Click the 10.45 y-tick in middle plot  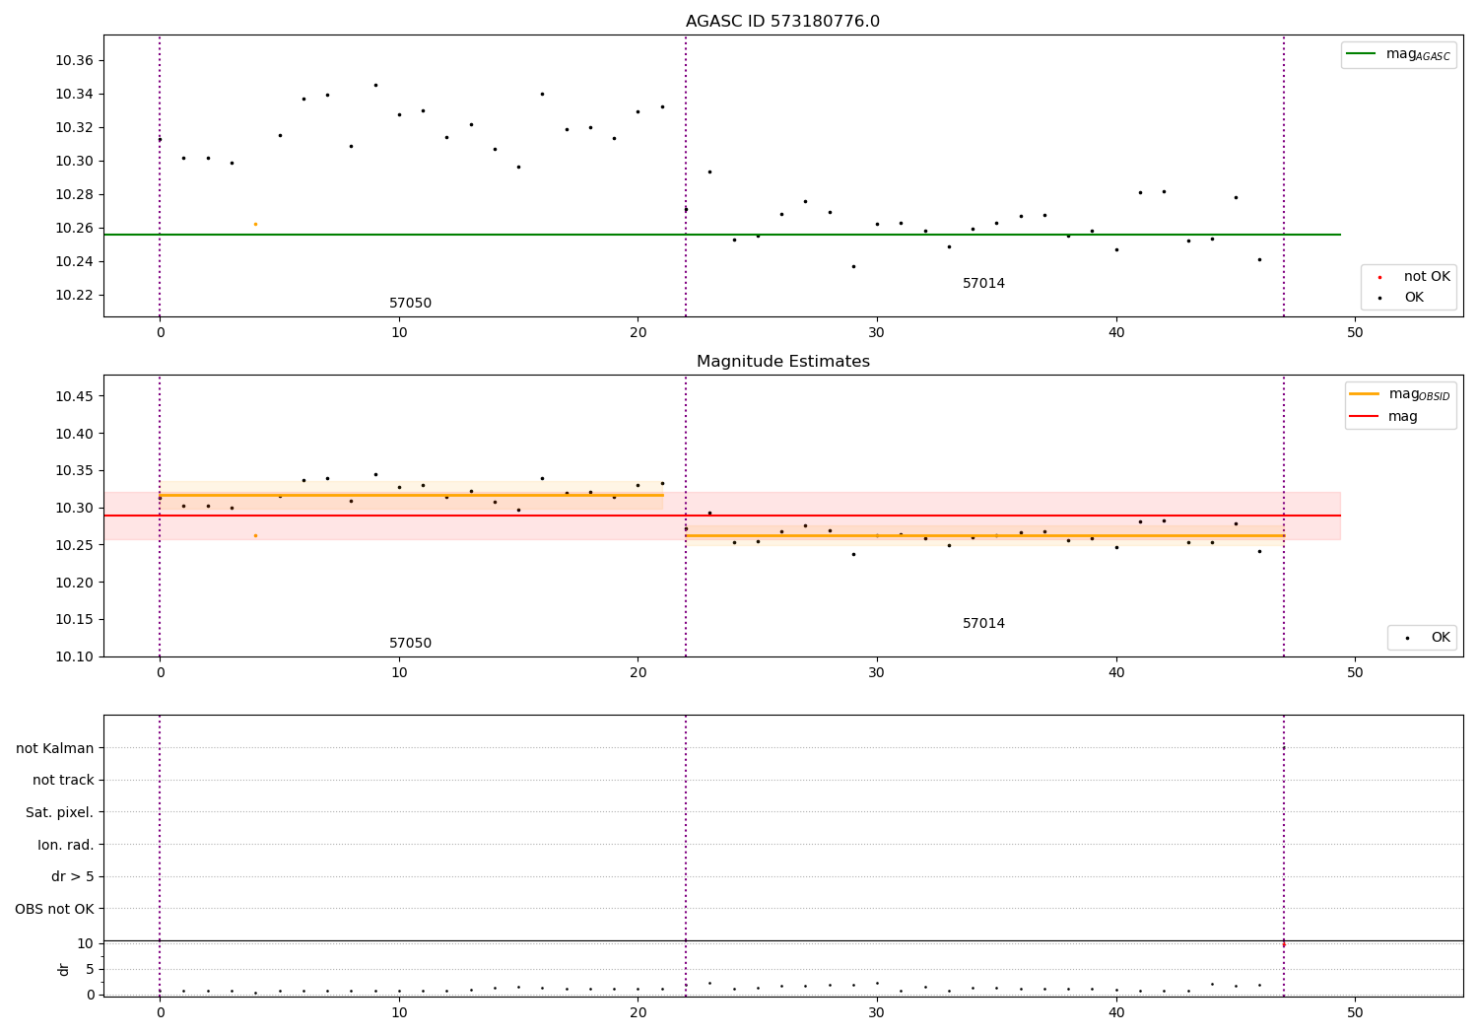[74, 397]
